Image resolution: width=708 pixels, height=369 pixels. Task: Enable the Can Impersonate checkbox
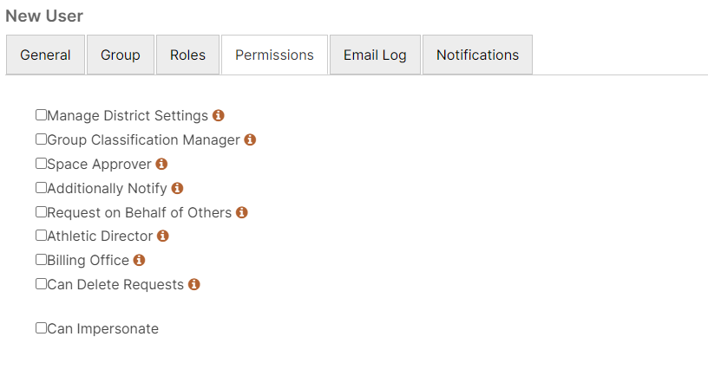41,328
